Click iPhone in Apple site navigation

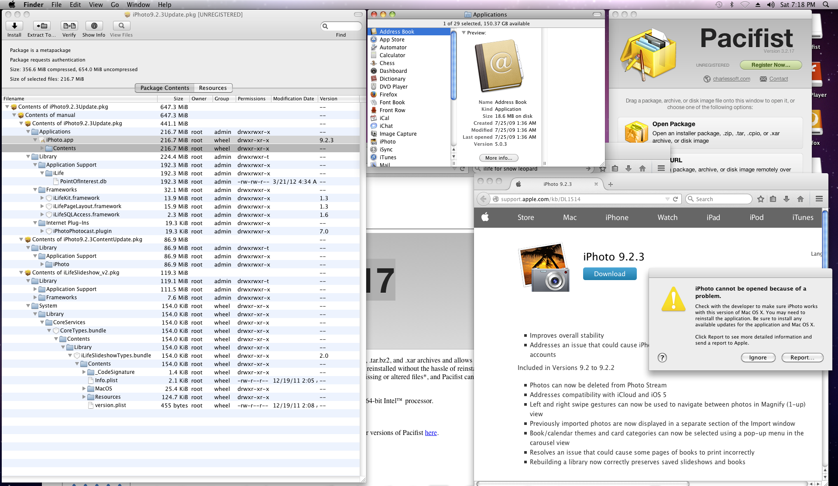(617, 217)
